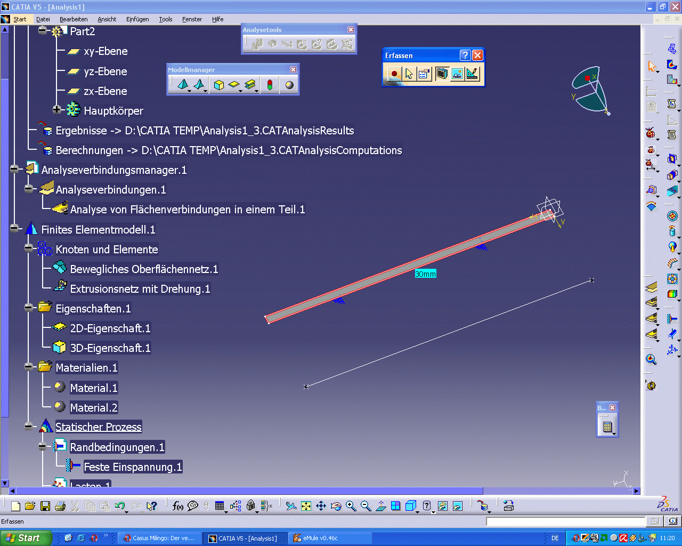Click the compass in the top-right of viewport
The image size is (682, 546).
coord(590,90)
